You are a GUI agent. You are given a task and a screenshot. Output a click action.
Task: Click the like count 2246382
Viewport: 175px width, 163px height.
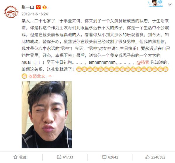pos(158,157)
